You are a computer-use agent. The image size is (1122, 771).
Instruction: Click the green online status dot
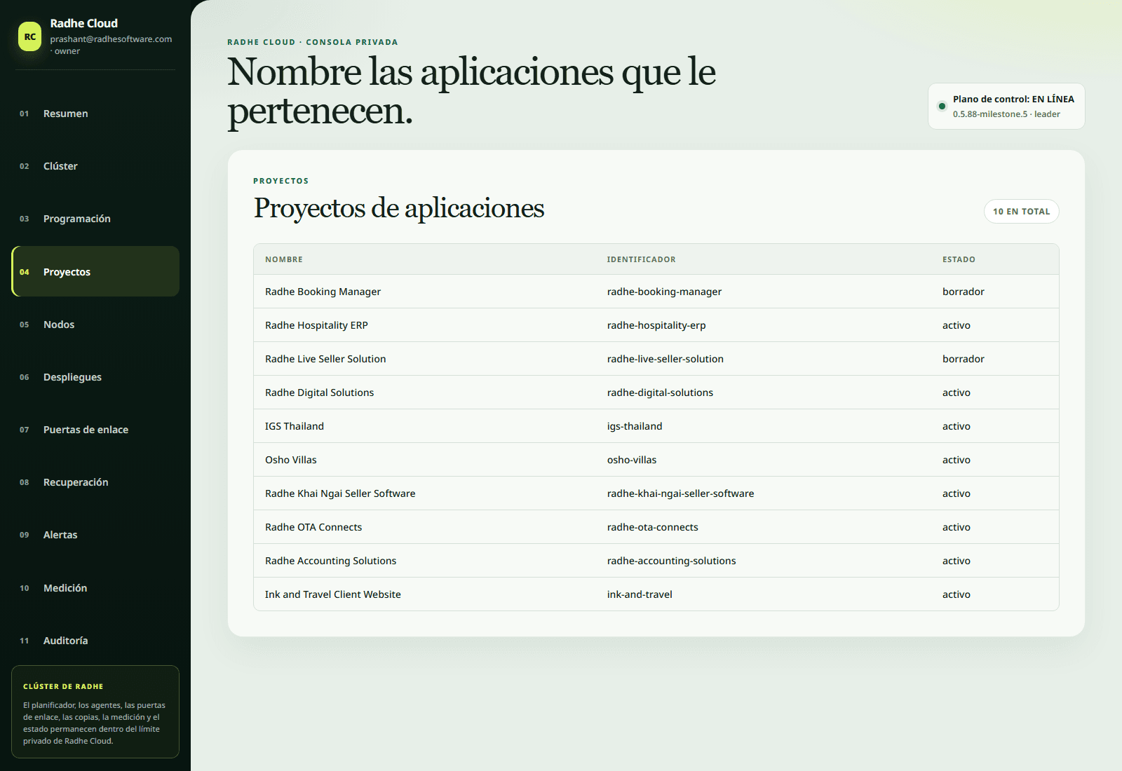(942, 107)
